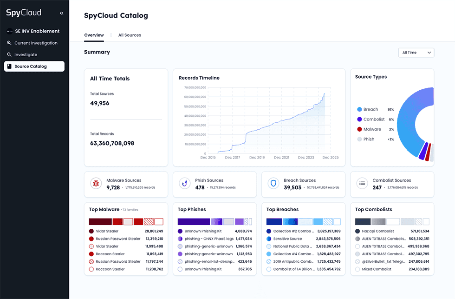Image resolution: width=455 pixels, height=299 pixels.
Task: Select Vidar Stealer row with 28,801,249
Action: coord(126,231)
